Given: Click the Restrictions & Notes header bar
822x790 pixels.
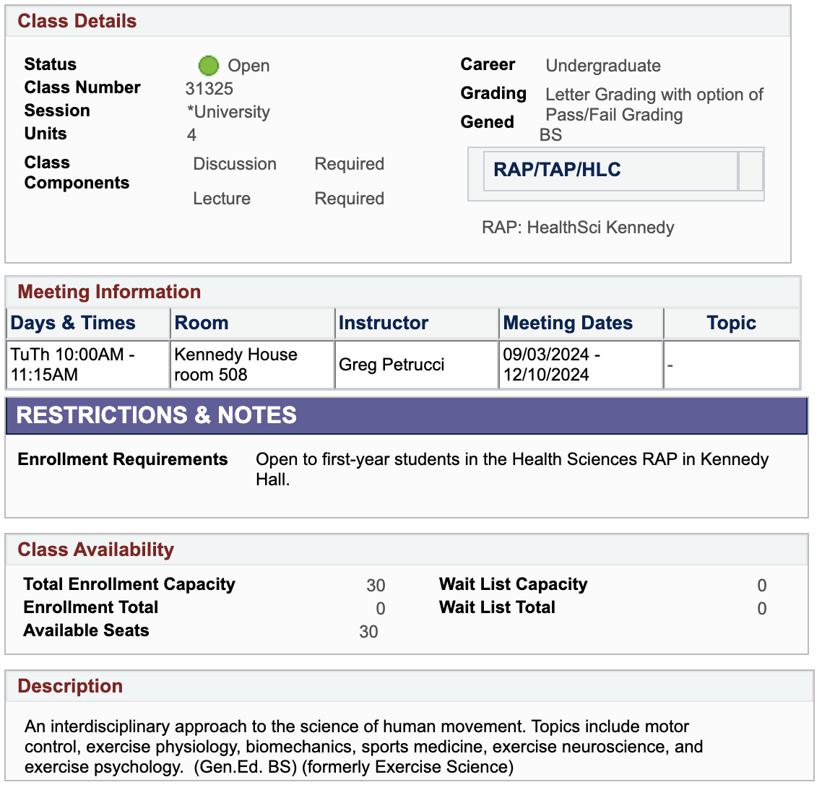Looking at the screenshot, I should point(156,415).
